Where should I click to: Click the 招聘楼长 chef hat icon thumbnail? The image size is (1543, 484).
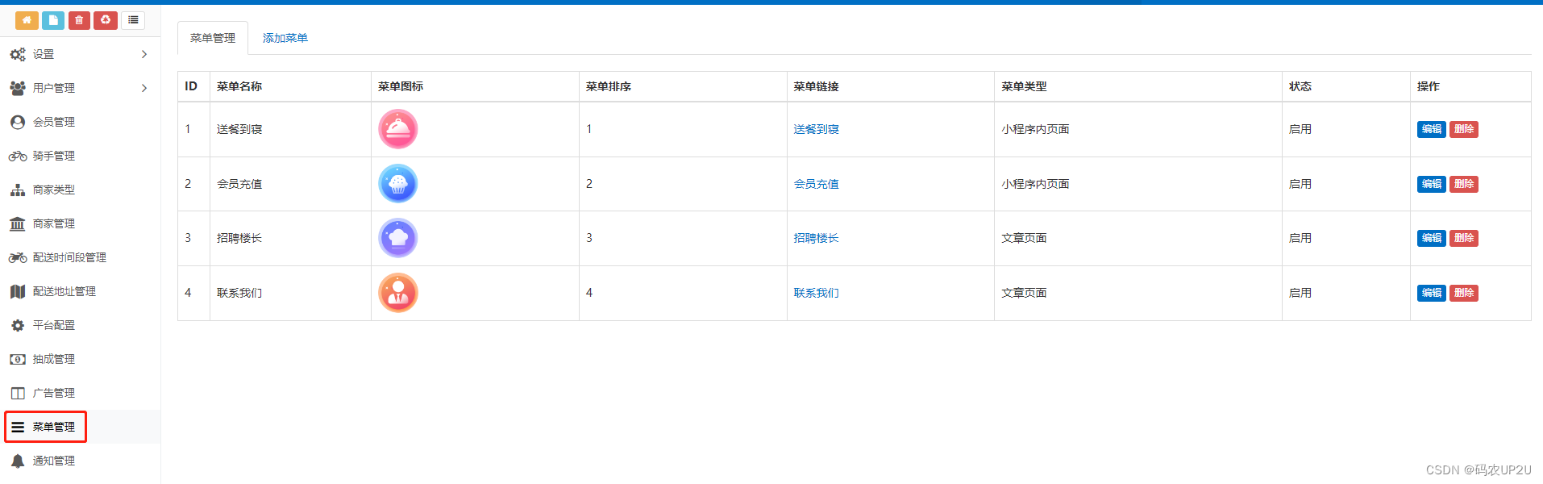398,238
